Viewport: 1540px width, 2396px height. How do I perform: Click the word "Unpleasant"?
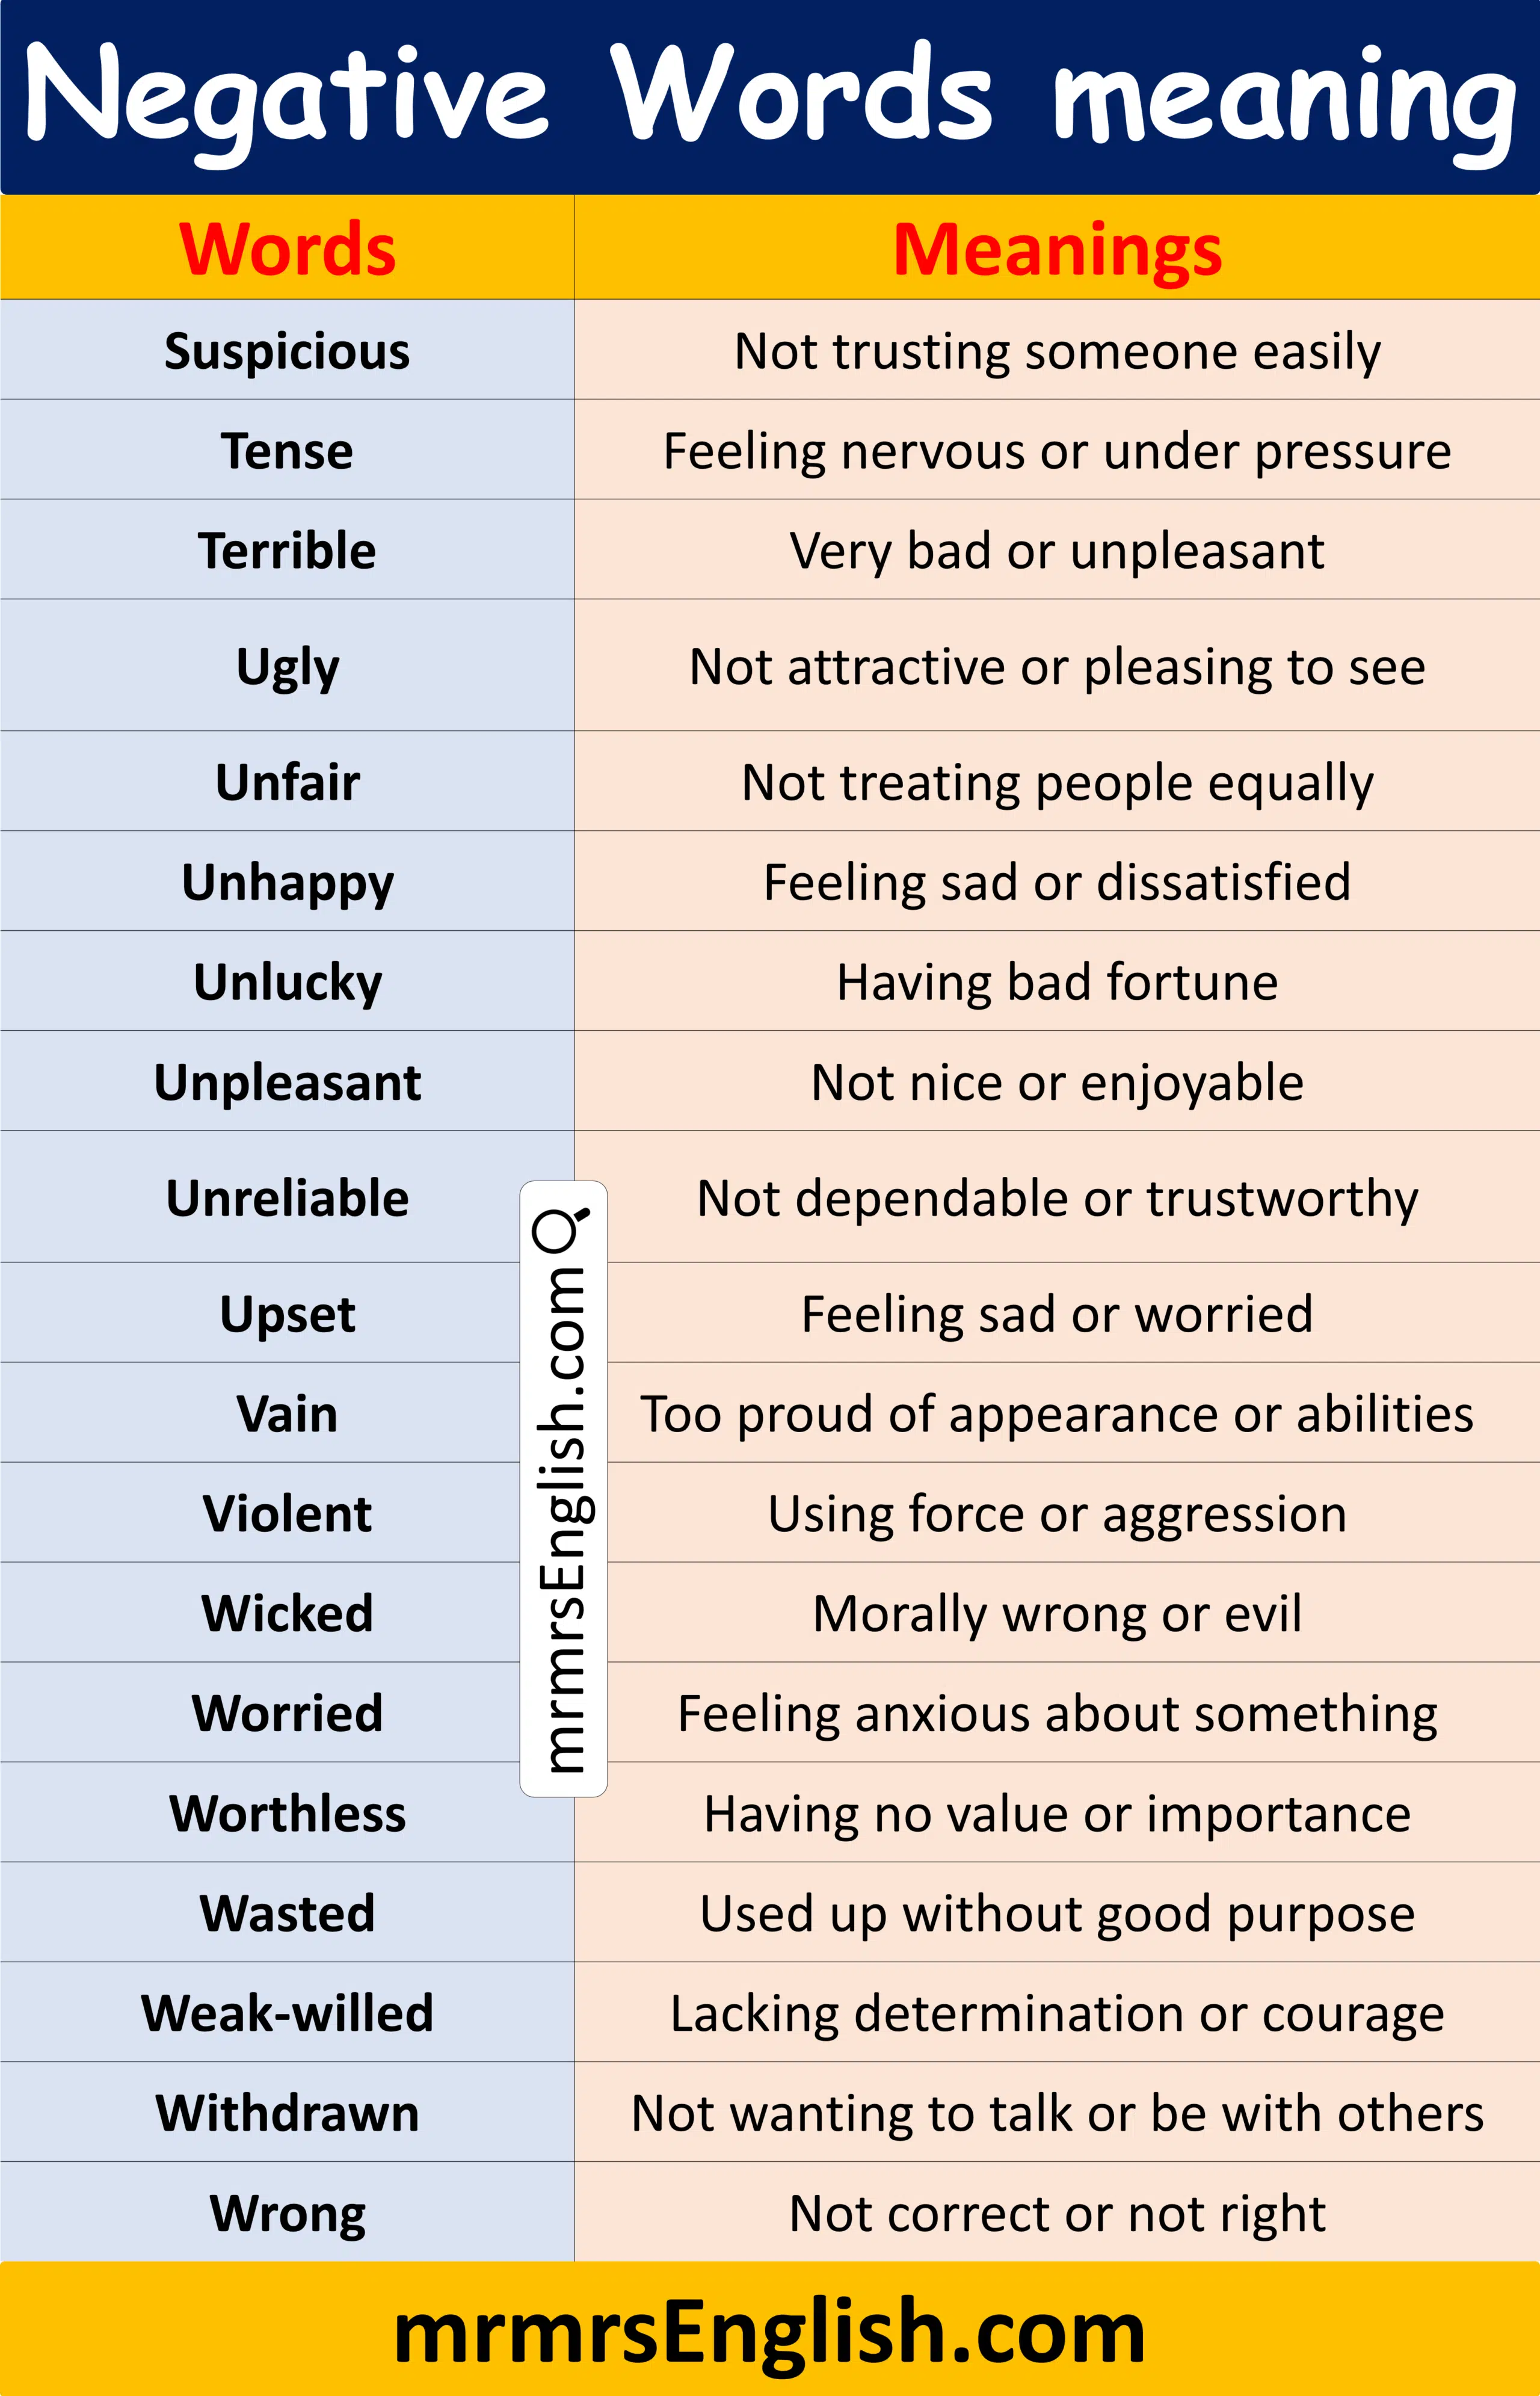click(287, 1082)
